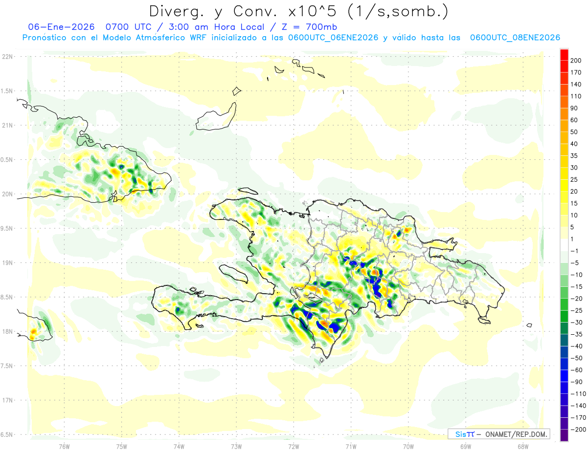Click the dark purple swatch at scale bottom

click(x=564, y=435)
